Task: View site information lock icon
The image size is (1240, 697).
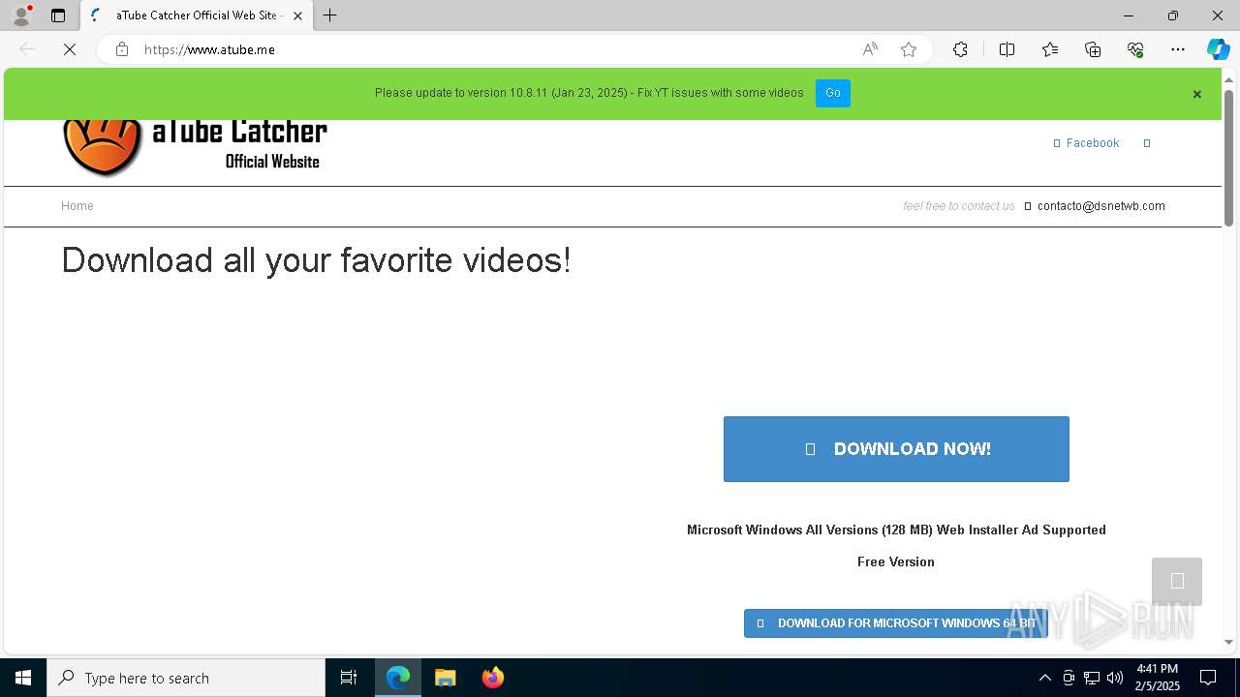Action: [x=121, y=49]
